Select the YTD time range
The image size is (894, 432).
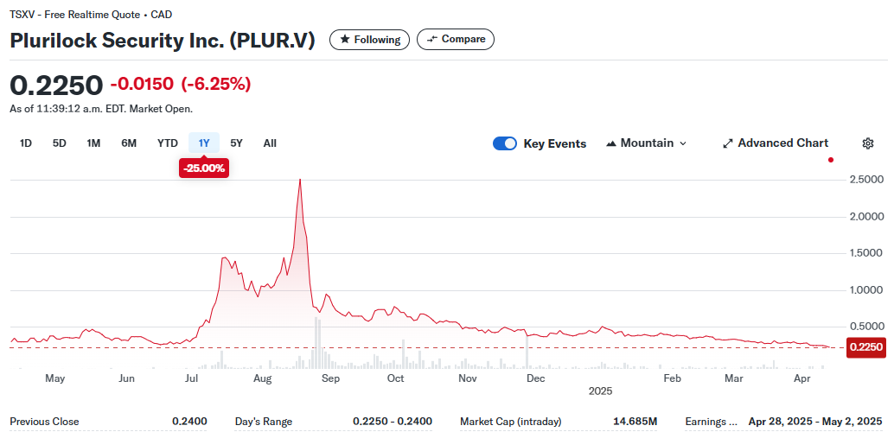(168, 143)
